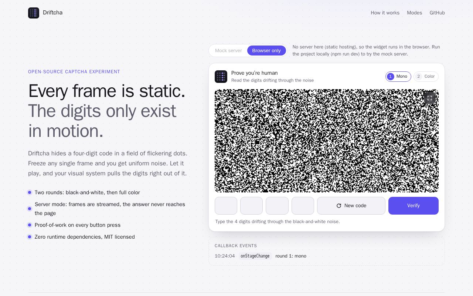
Task: Select the round 2 Color stage pill
Action: tap(426, 77)
